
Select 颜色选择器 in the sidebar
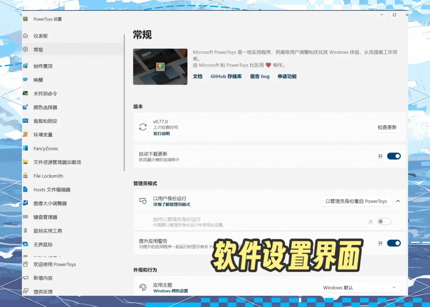73,107
